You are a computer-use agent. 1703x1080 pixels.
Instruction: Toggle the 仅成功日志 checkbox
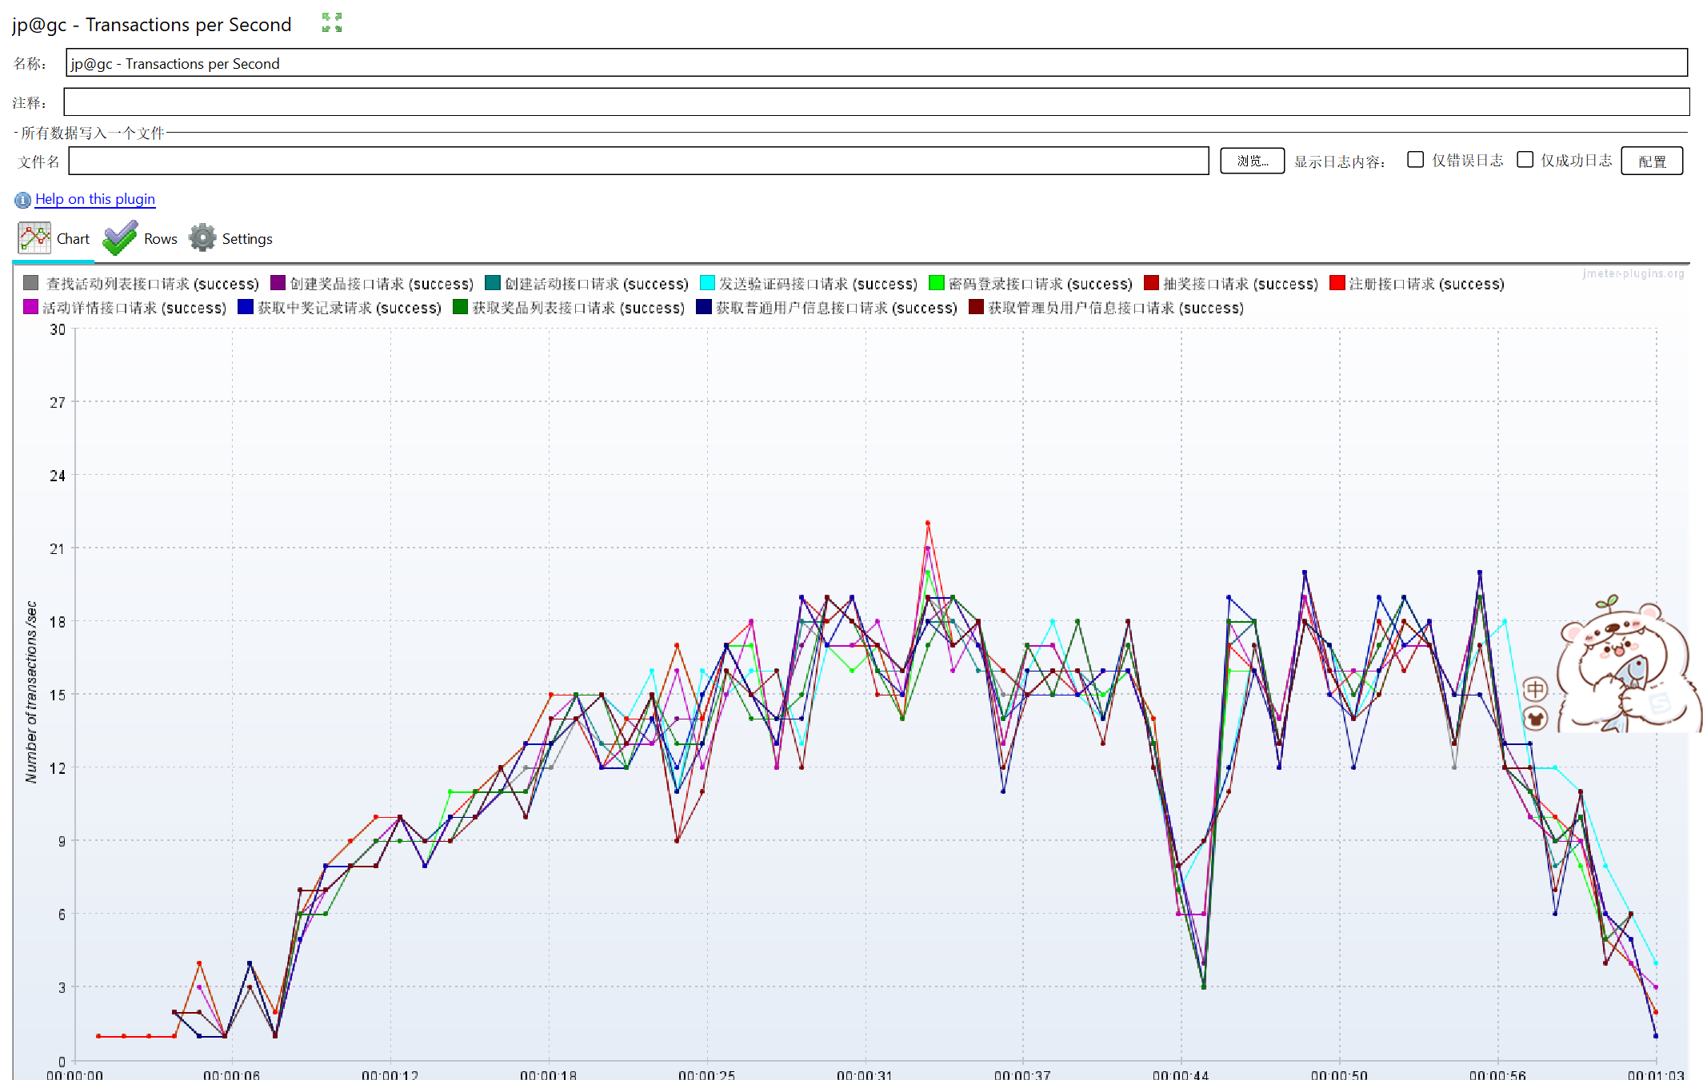pyautogui.click(x=1525, y=160)
